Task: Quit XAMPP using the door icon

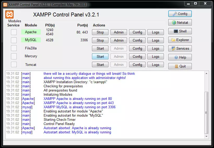Action: click(x=180, y=66)
